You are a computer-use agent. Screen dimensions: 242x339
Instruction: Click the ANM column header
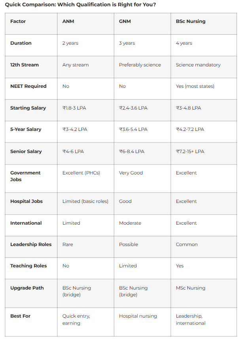pyautogui.click(x=68, y=21)
